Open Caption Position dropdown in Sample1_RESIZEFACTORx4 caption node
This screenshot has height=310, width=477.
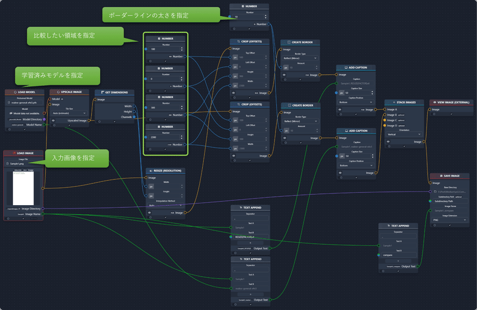356,102
